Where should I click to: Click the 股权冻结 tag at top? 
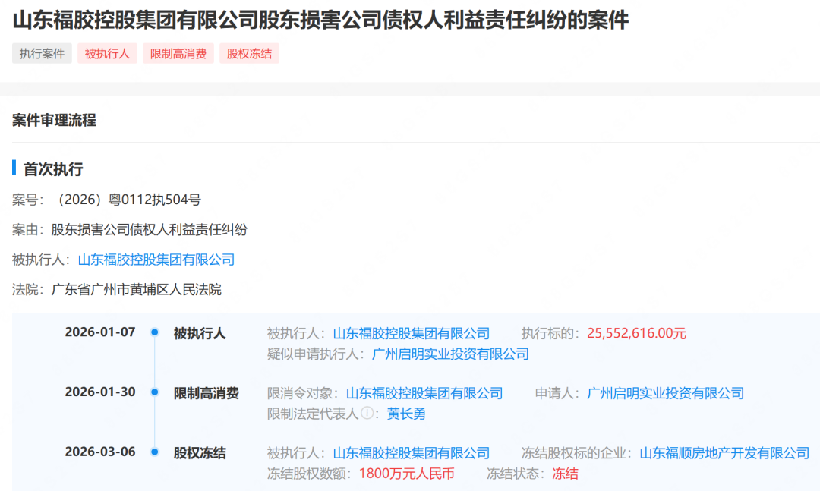point(248,53)
